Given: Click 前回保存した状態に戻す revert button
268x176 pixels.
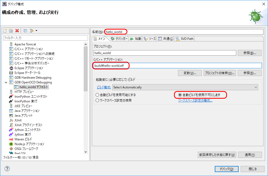Looking at the screenshot, I should 217,155.
